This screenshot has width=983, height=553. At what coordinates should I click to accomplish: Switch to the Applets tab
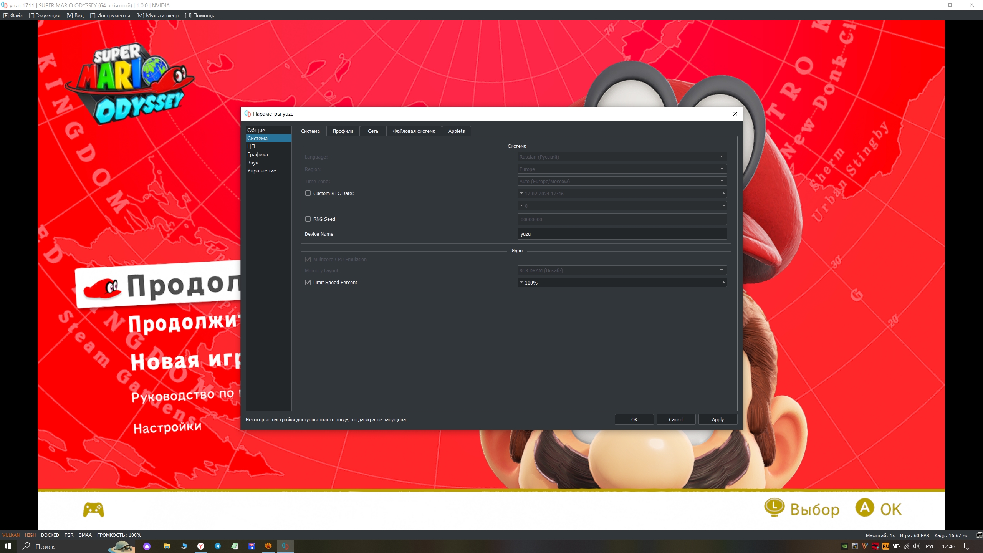pyautogui.click(x=456, y=131)
